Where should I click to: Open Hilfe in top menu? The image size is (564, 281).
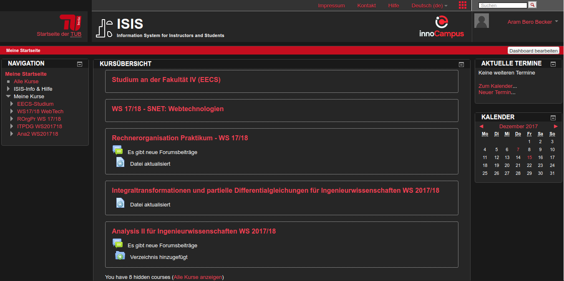393,5
